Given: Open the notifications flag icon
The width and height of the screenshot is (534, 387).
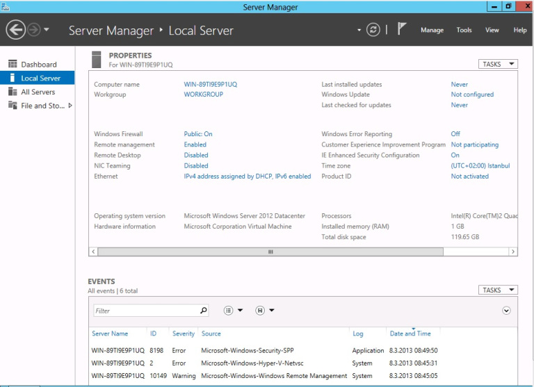Looking at the screenshot, I should [402, 29].
